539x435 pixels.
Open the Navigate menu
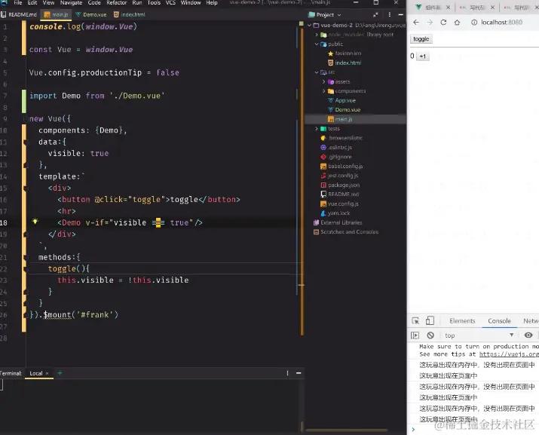71,3
